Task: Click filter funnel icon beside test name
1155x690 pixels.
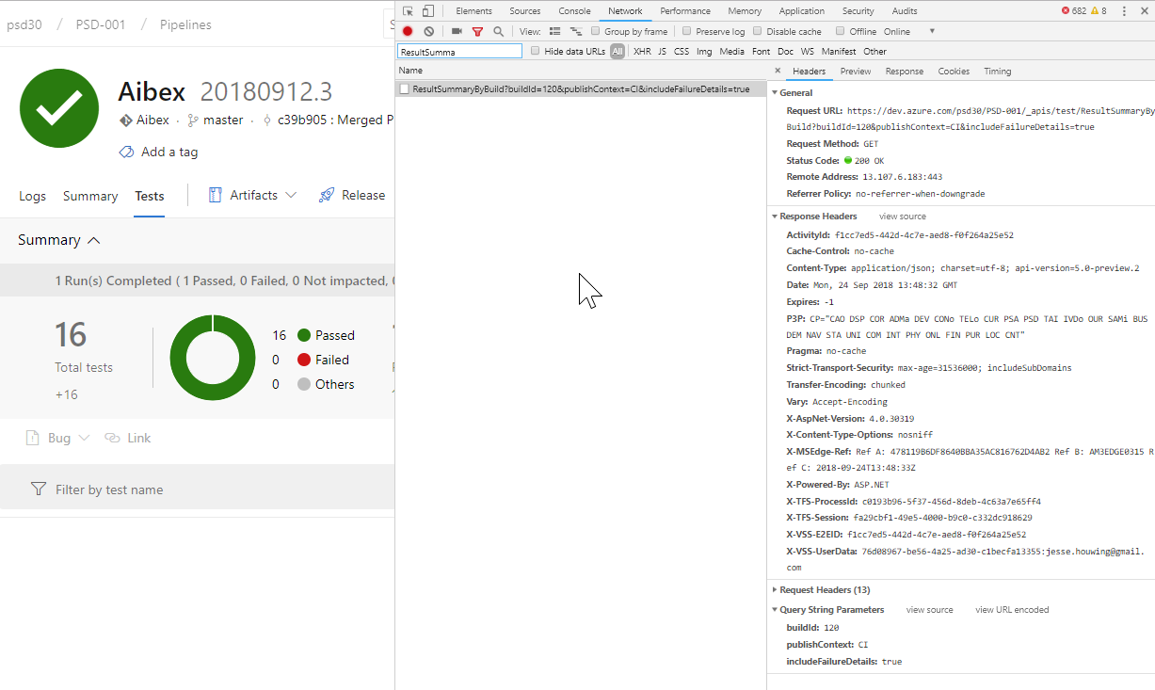Action: (x=39, y=489)
